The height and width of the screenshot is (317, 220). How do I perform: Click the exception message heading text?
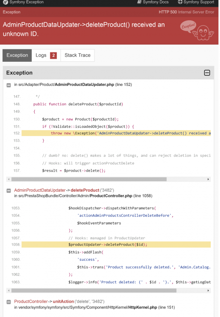84,29
